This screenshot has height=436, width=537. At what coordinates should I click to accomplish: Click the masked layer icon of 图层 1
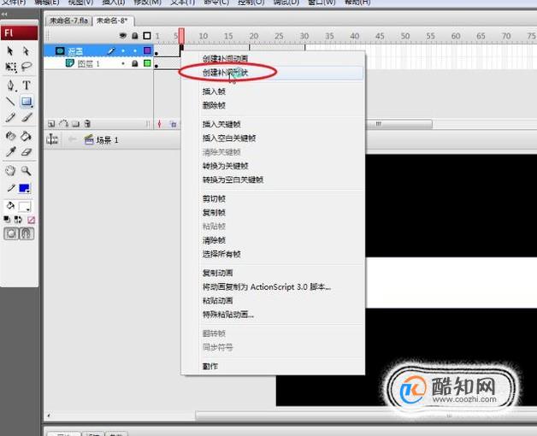pos(70,63)
